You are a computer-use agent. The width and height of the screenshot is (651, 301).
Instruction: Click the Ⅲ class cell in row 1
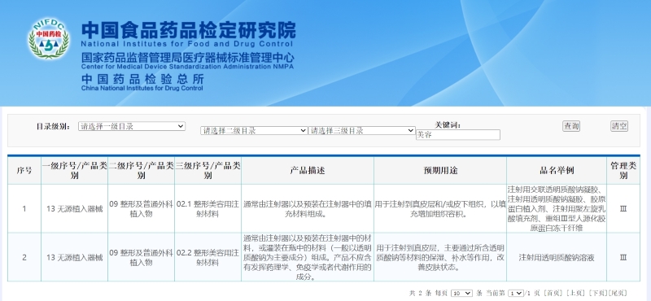623,209
